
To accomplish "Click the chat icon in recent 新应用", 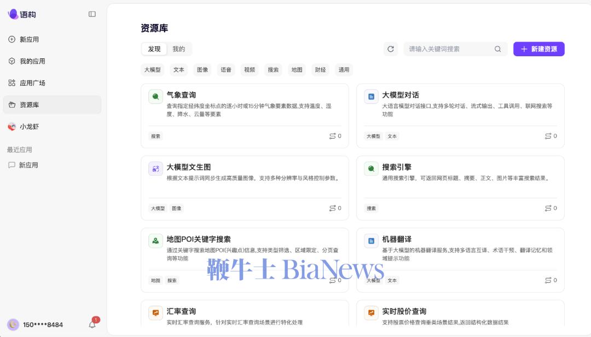I will point(11,165).
